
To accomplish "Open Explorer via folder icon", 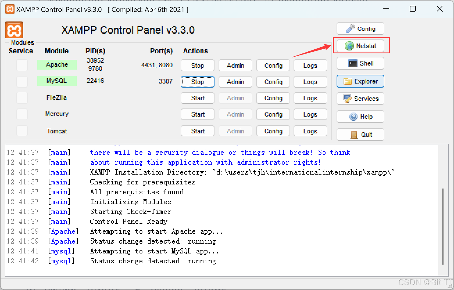I will point(360,81).
